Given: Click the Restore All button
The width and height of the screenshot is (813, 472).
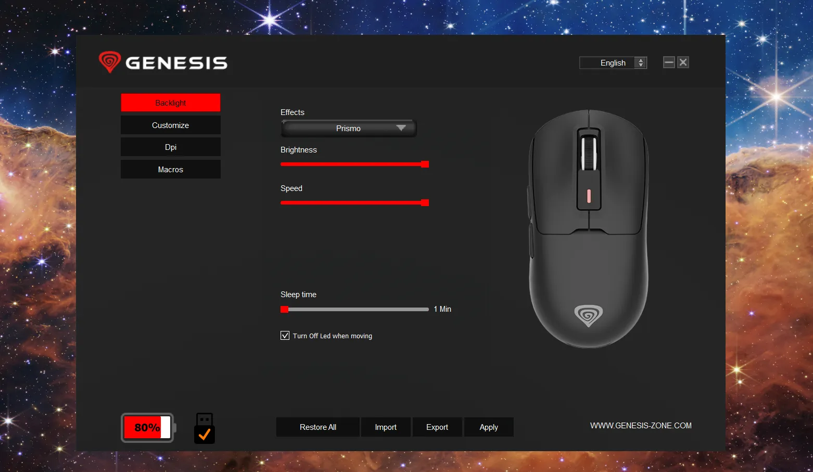Looking at the screenshot, I should [318, 427].
